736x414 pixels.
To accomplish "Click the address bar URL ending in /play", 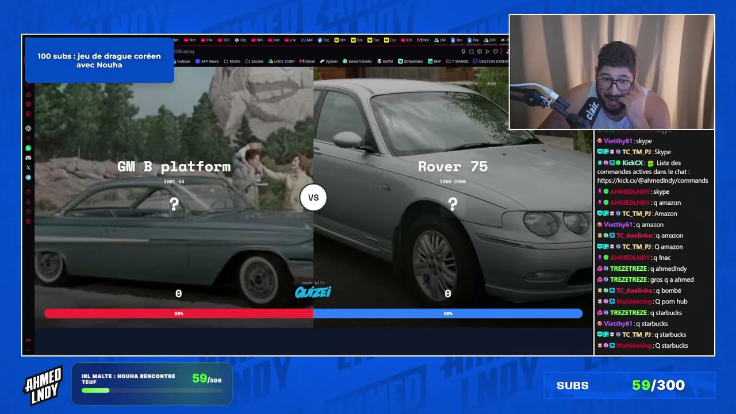I will point(185,51).
